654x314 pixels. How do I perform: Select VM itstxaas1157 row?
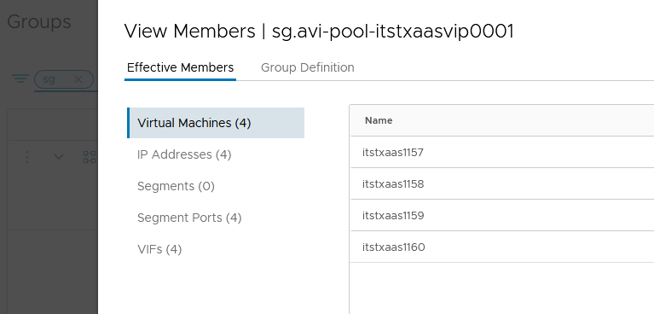pos(501,153)
